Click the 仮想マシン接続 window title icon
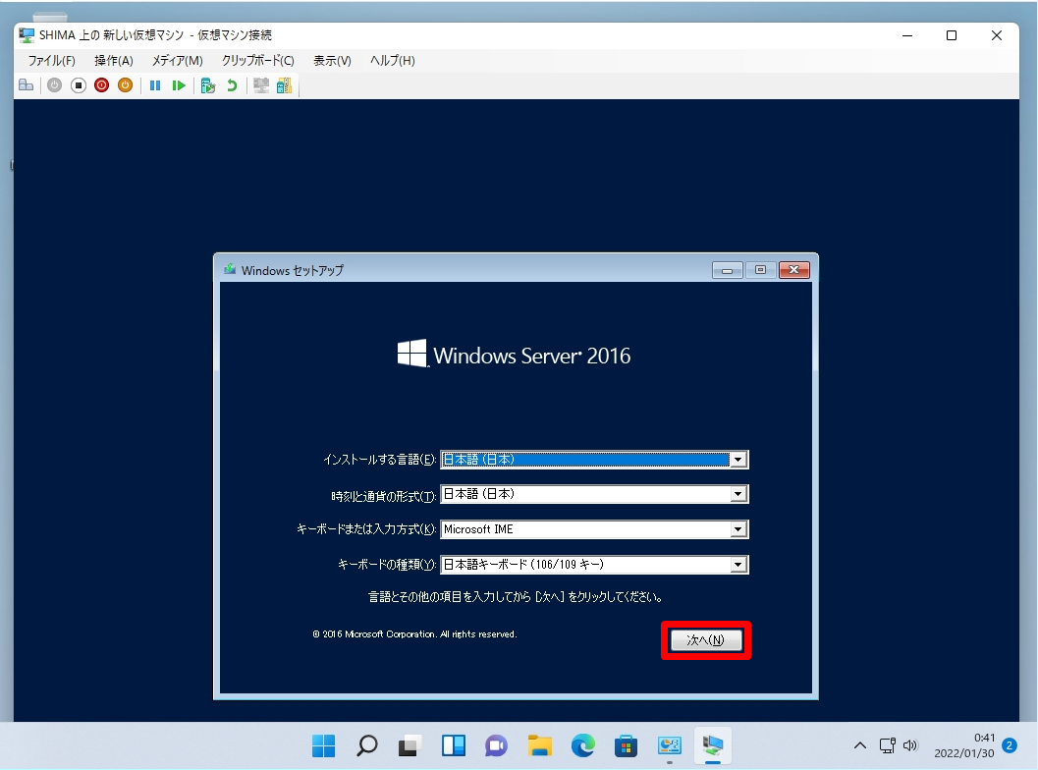1038x770 pixels. pos(27,35)
